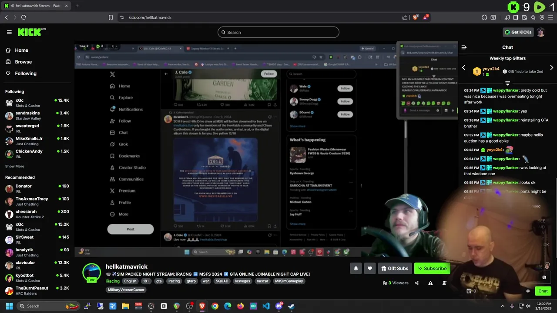The width and height of the screenshot is (557, 313).
Task: Toggle volume icon in the system tray
Action: [x=528, y=306]
